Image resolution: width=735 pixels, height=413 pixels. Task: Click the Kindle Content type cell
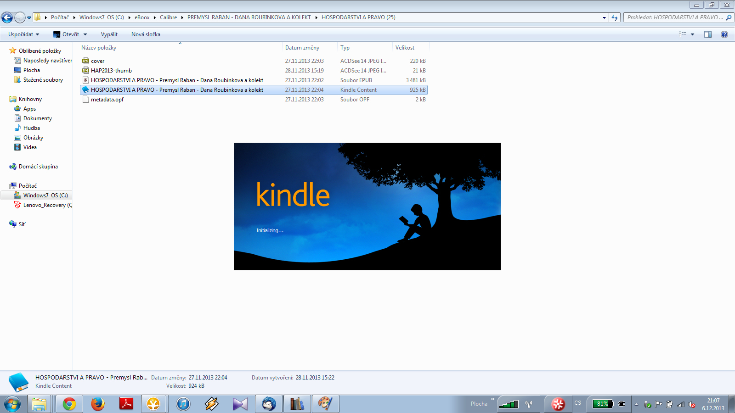tap(358, 90)
